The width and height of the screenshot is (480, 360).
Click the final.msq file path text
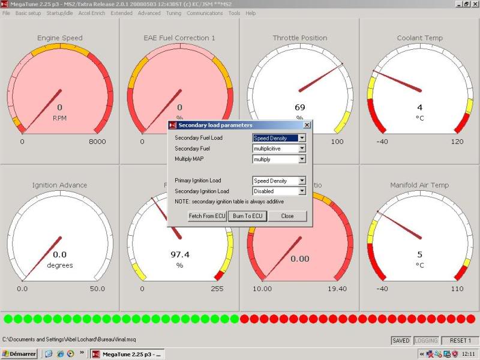(x=69, y=339)
